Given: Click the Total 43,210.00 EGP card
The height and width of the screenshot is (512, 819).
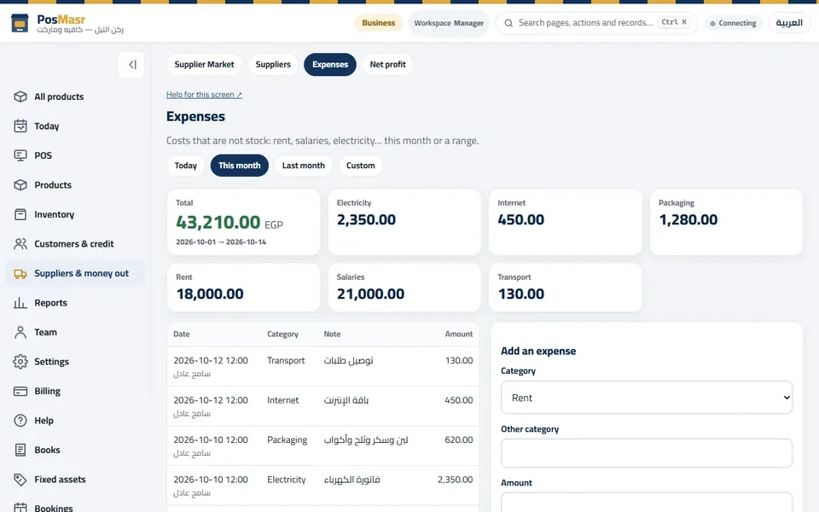Looking at the screenshot, I should click(243, 222).
